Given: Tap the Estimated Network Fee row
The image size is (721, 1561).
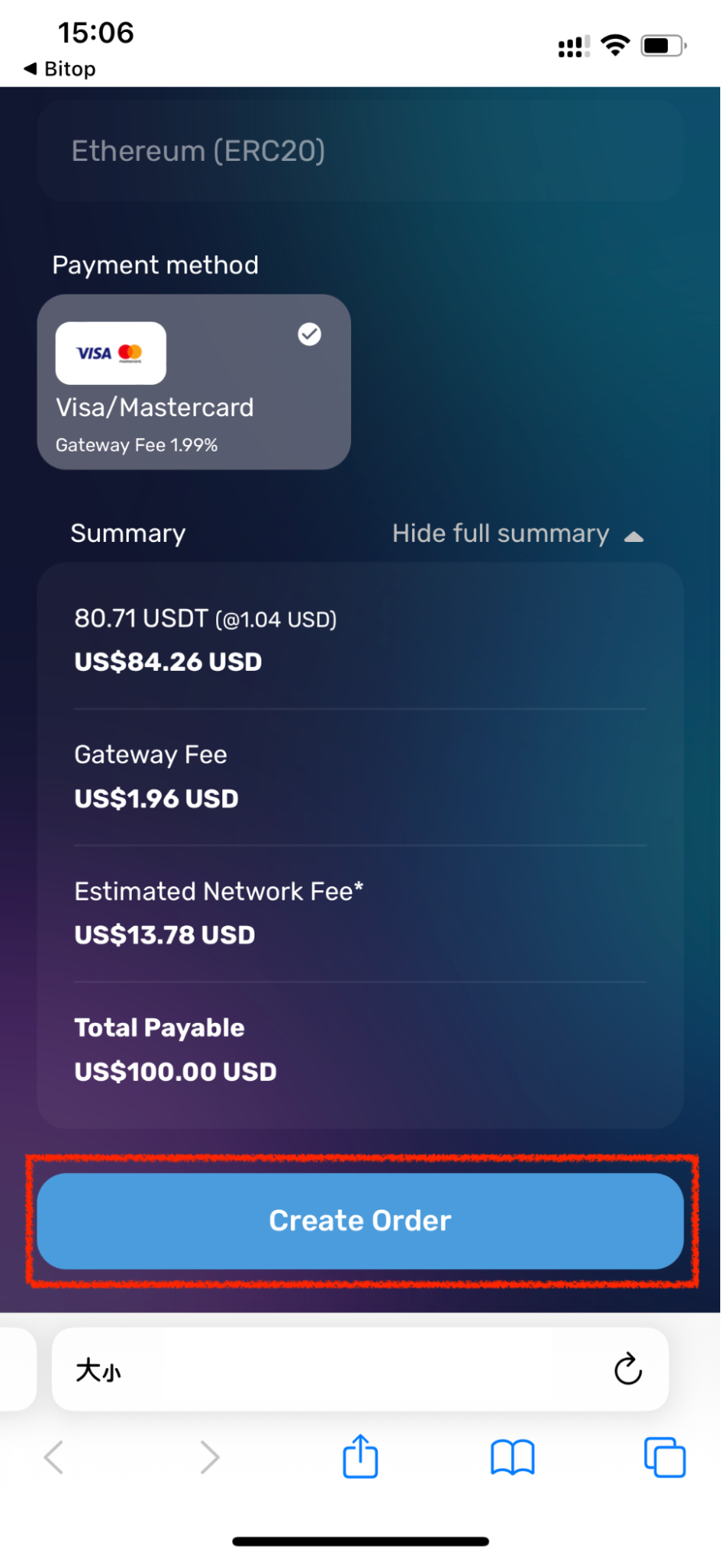Looking at the screenshot, I should pos(360,913).
